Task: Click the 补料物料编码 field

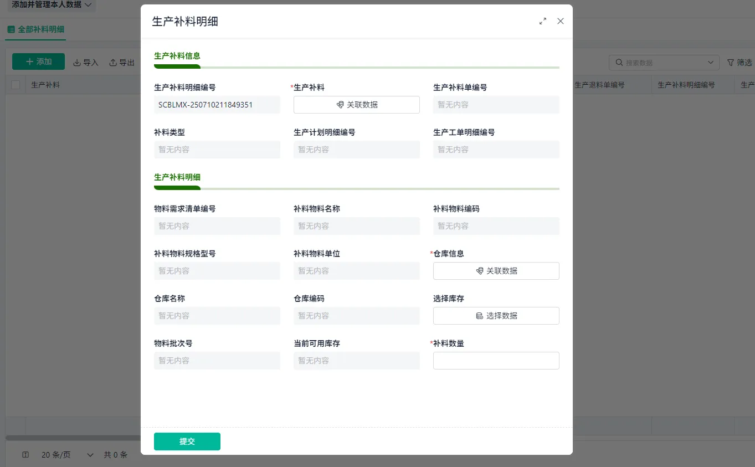Action: coord(496,226)
